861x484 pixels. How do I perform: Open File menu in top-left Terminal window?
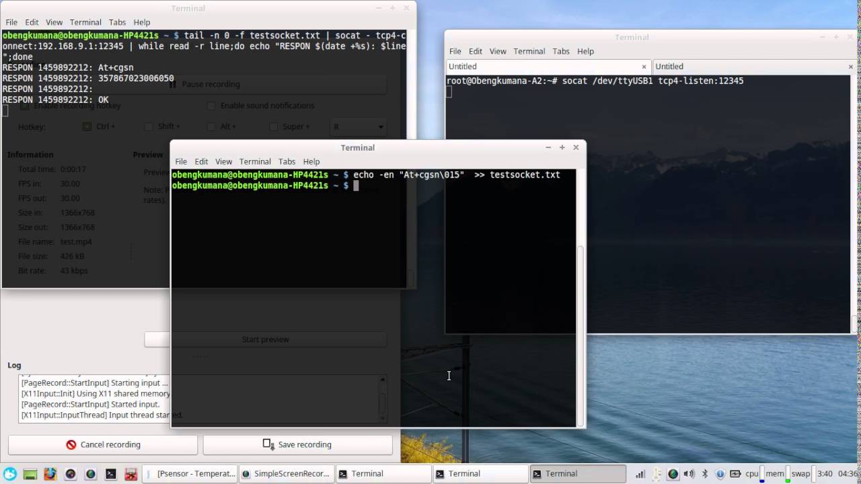click(11, 22)
